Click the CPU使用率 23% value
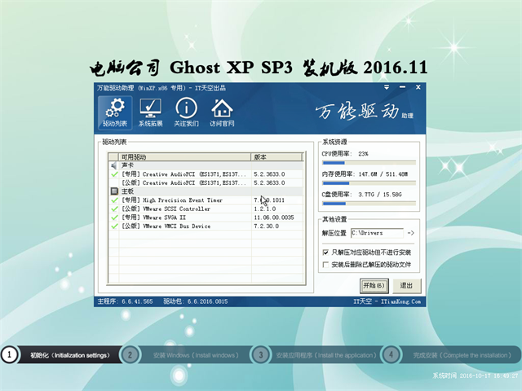 point(363,154)
